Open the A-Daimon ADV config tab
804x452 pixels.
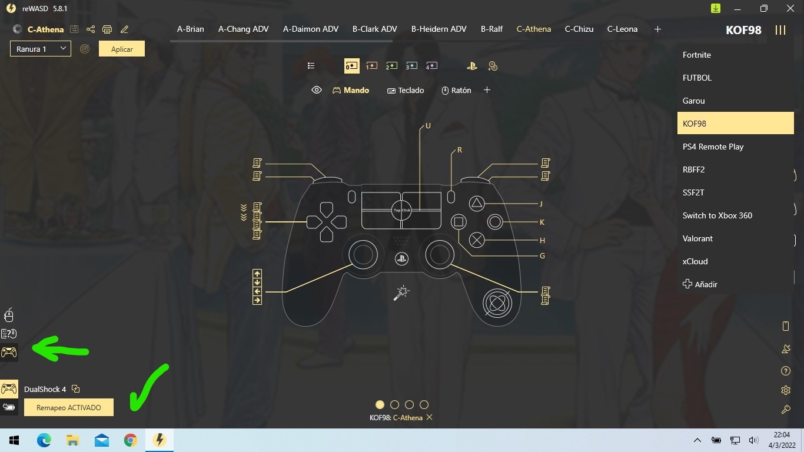(311, 29)
